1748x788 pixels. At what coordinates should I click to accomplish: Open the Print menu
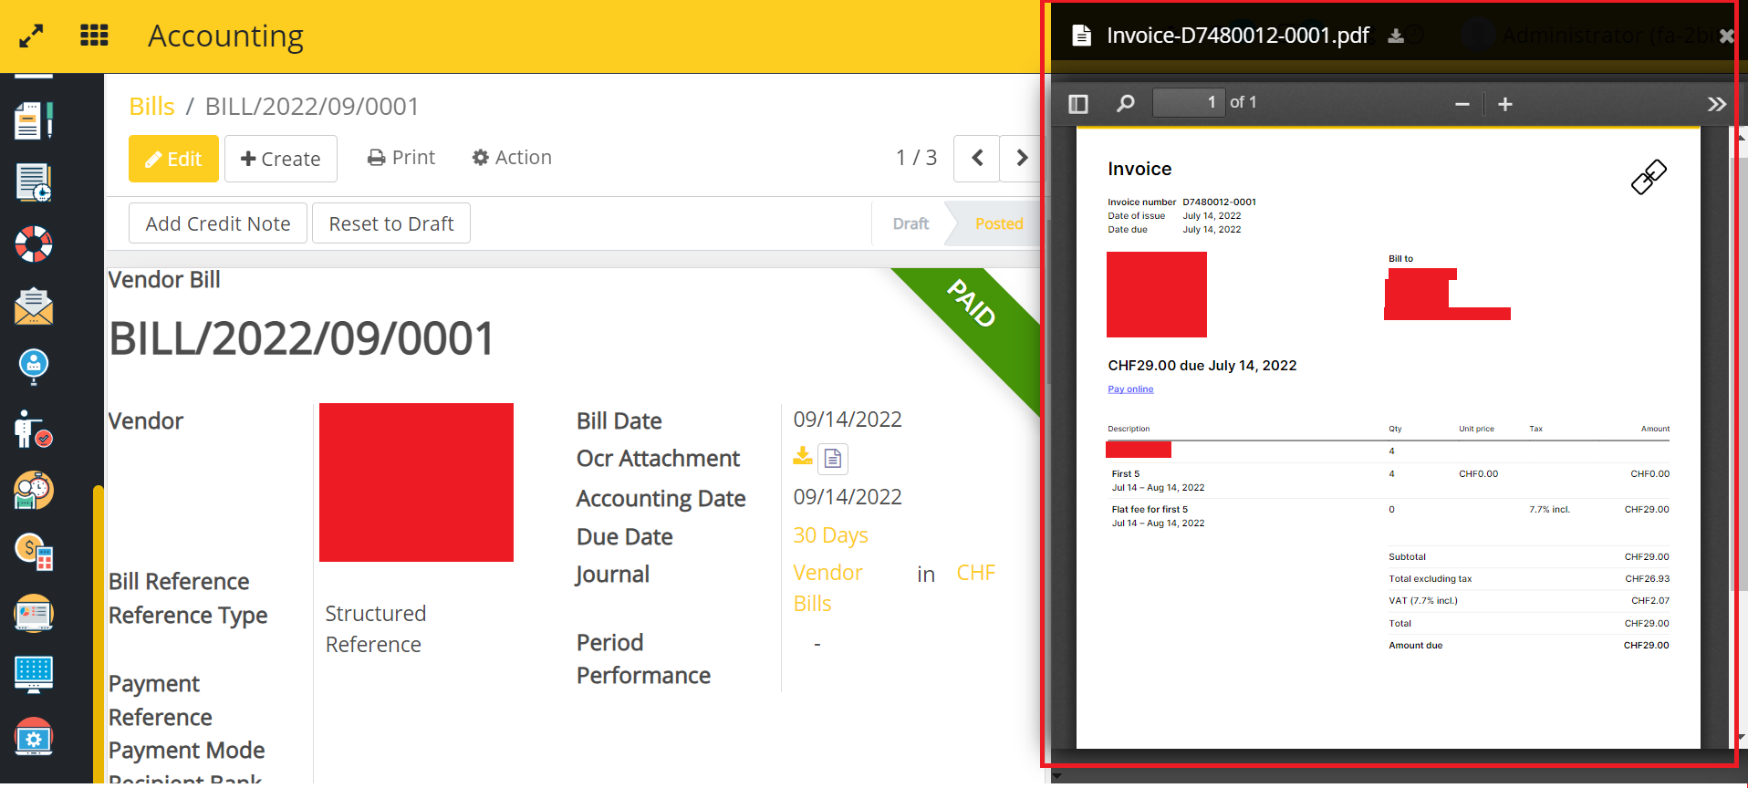tap(401, 158)
